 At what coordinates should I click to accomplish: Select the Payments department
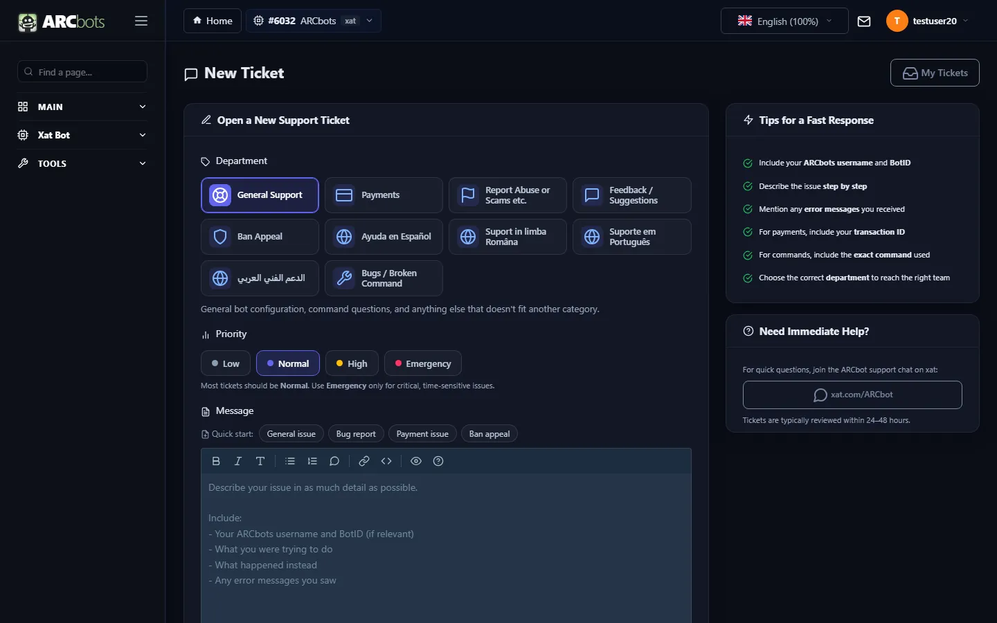point(384,195)
